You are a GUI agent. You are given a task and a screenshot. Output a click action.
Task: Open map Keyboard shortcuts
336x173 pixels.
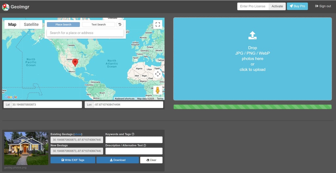click(x=125, y=99)
